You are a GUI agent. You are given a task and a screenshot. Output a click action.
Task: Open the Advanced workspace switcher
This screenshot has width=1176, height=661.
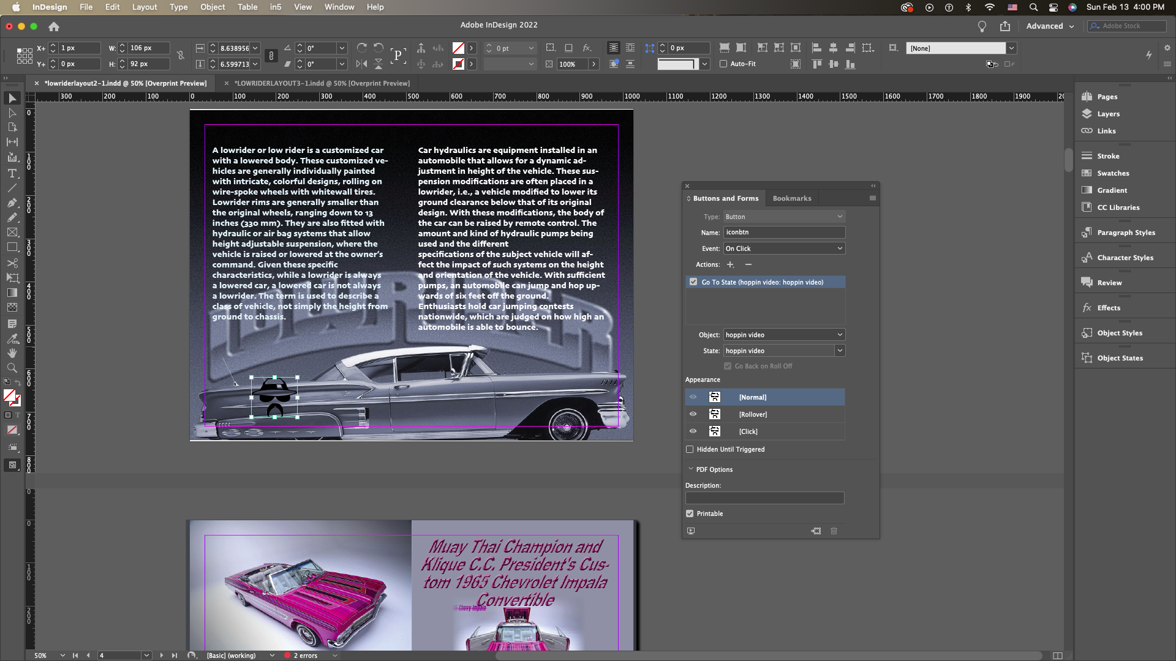tap(1050, 26)
